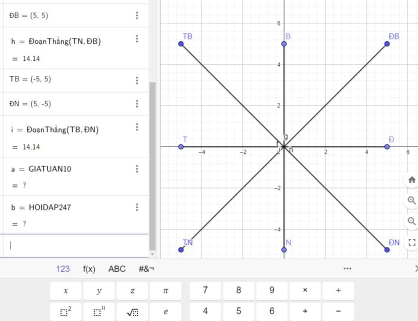Tap the z variable key
Image resolution: width=418 pixels, height=321 pixels.
point(132,291)
